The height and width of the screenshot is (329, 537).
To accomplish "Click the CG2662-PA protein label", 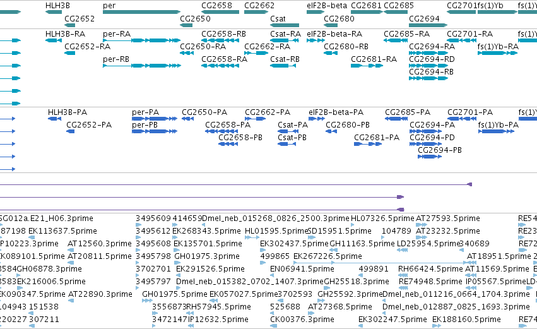I will 268,112.
